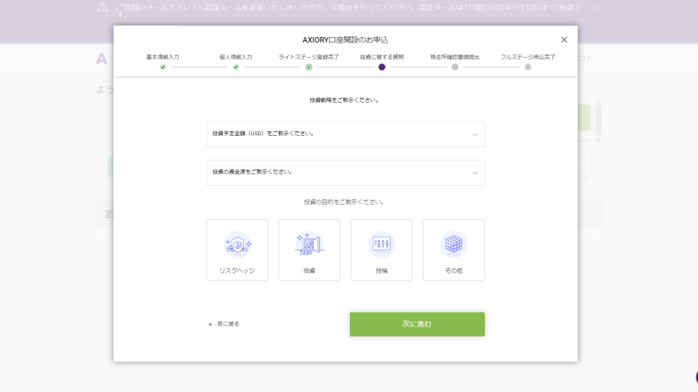Click the ライトステージ登録完了 step checkmark
The width and height of the screenshot is (698, 392).
coord(309,67)
